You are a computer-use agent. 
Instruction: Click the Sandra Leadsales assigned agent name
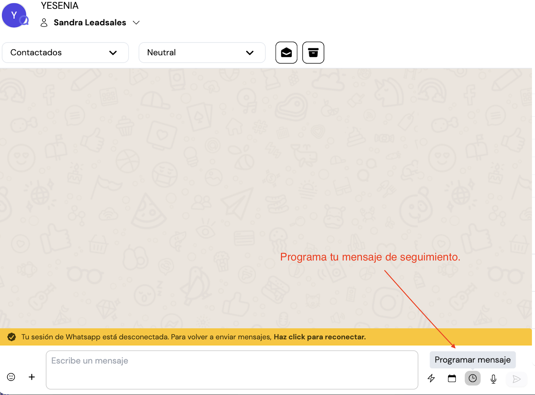(x=90, y=22)
